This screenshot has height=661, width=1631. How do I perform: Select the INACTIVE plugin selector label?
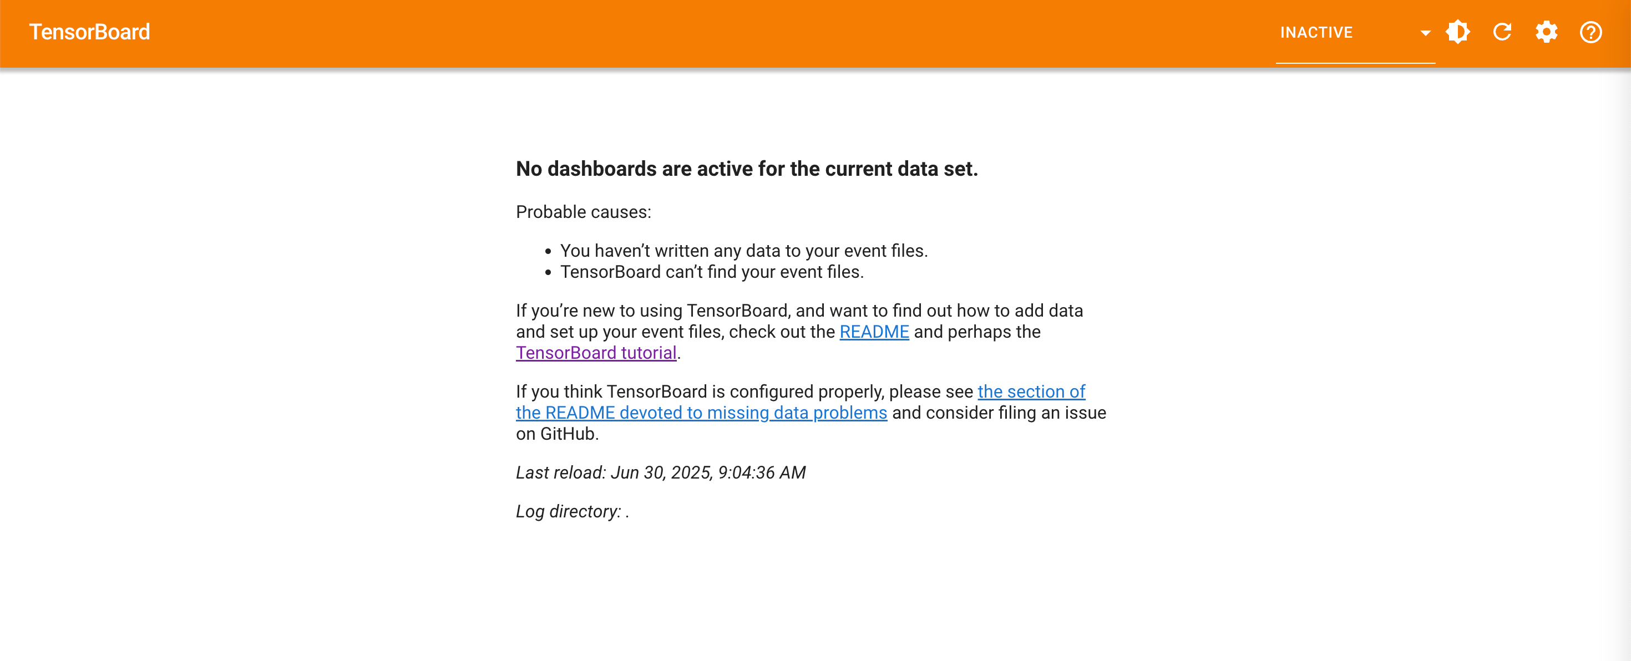click(x=1316, y=32)
